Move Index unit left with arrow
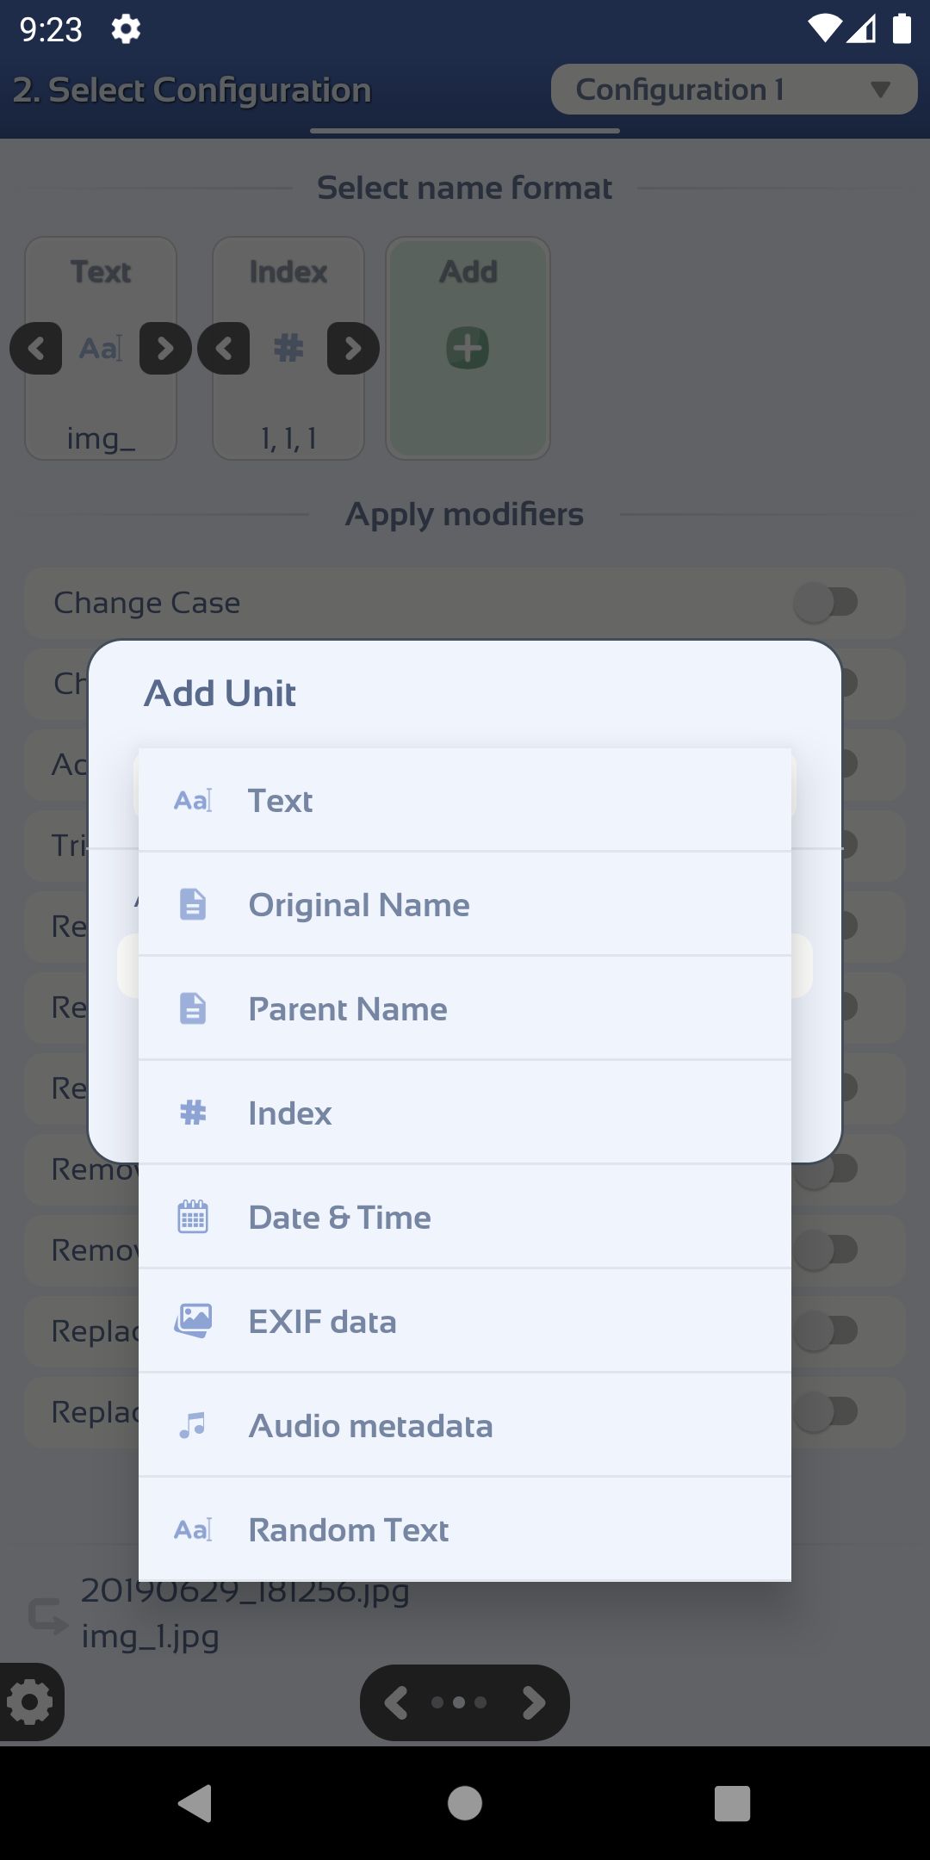930x1860 pixels. [x=224, y=348]
